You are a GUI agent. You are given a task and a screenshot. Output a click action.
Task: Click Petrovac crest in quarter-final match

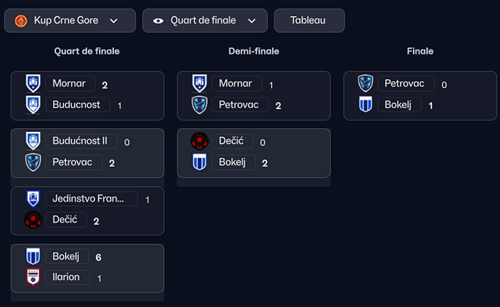coord(33,162)
